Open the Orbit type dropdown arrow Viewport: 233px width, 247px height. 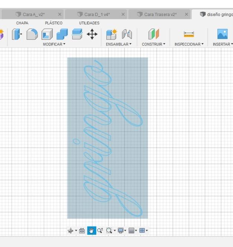pyautogui.click(x=76, y=231)
